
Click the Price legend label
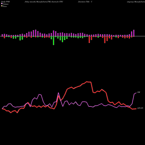point(5,6)
